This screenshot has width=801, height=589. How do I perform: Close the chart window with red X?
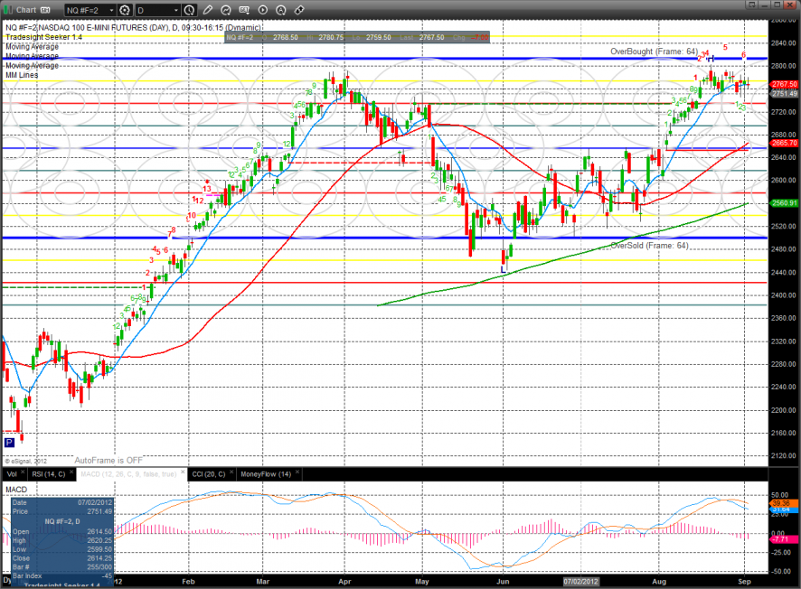tap(790, 5)
